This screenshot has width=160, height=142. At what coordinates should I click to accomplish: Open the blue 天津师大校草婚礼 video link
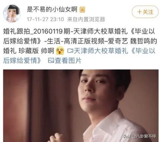click(x=101, y=51)
